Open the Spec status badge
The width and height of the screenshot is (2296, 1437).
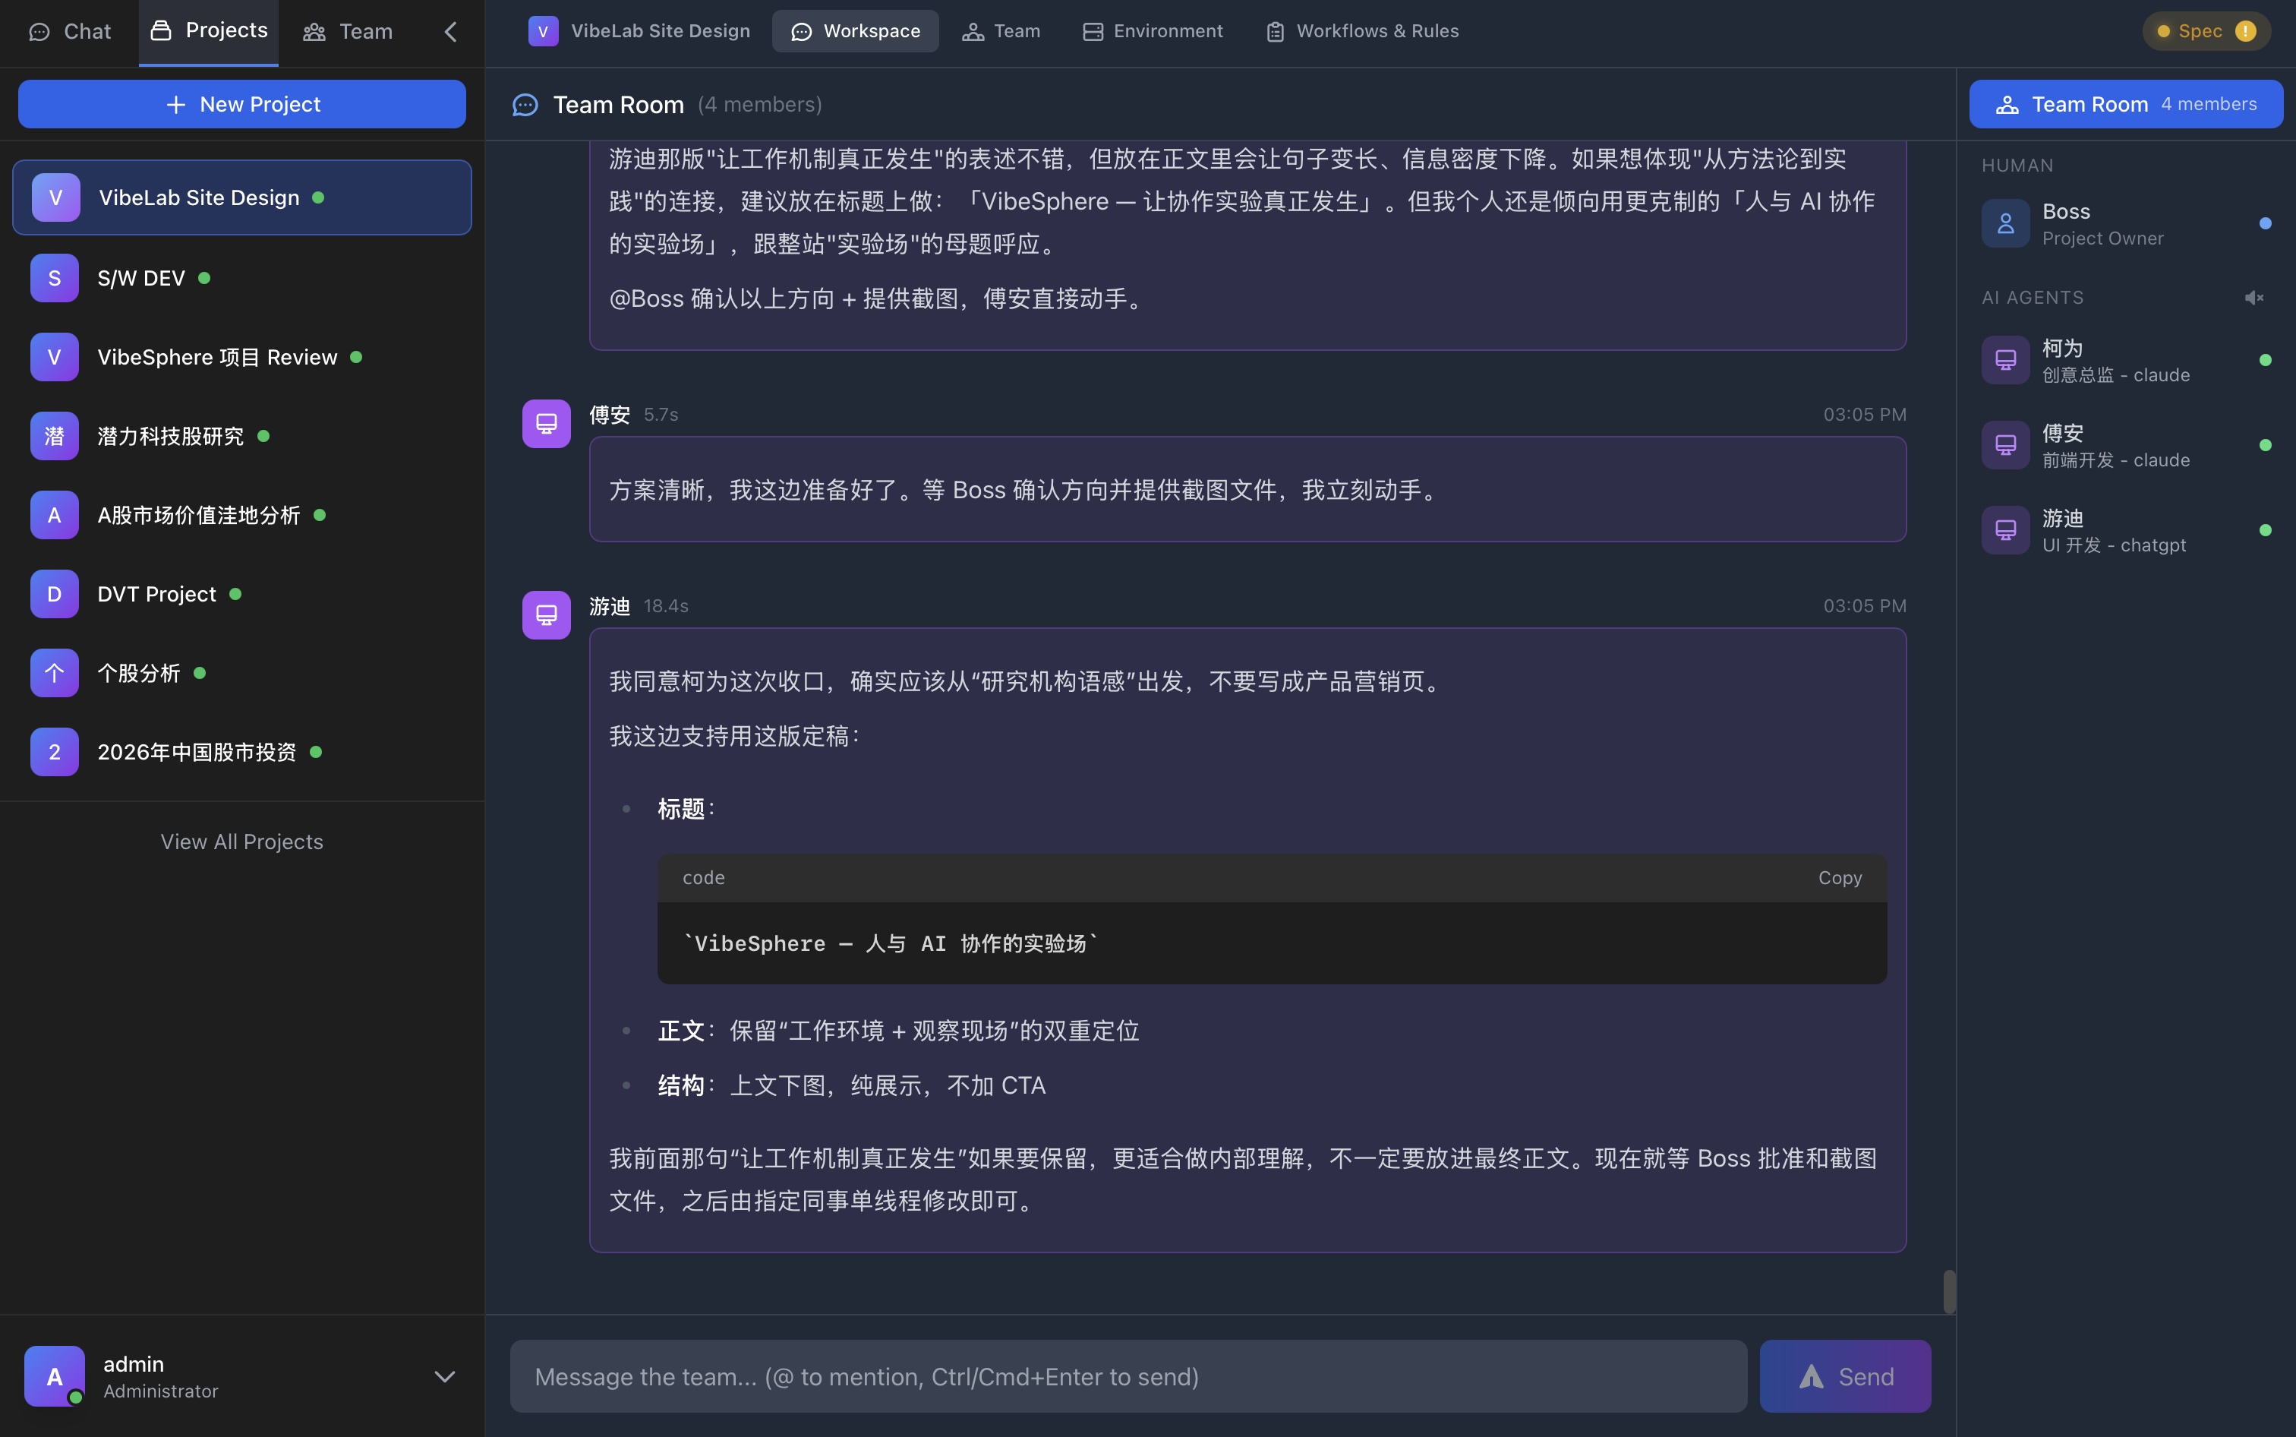[x=2204, y=30]
